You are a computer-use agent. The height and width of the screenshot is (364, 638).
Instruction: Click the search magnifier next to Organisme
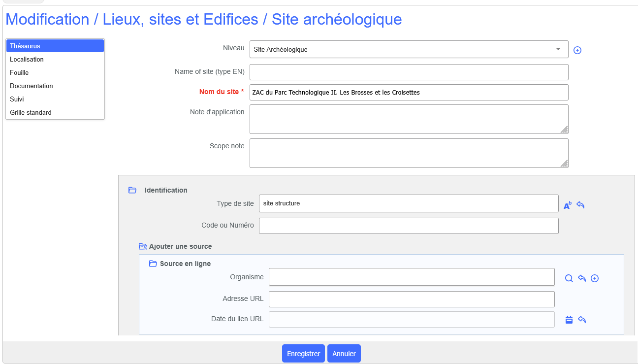pyautogui.click(x=569, y=278)
